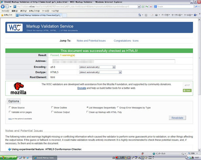Click the Stop loading red X icon
The image size is (201, 160).
(x=151, y=7)
